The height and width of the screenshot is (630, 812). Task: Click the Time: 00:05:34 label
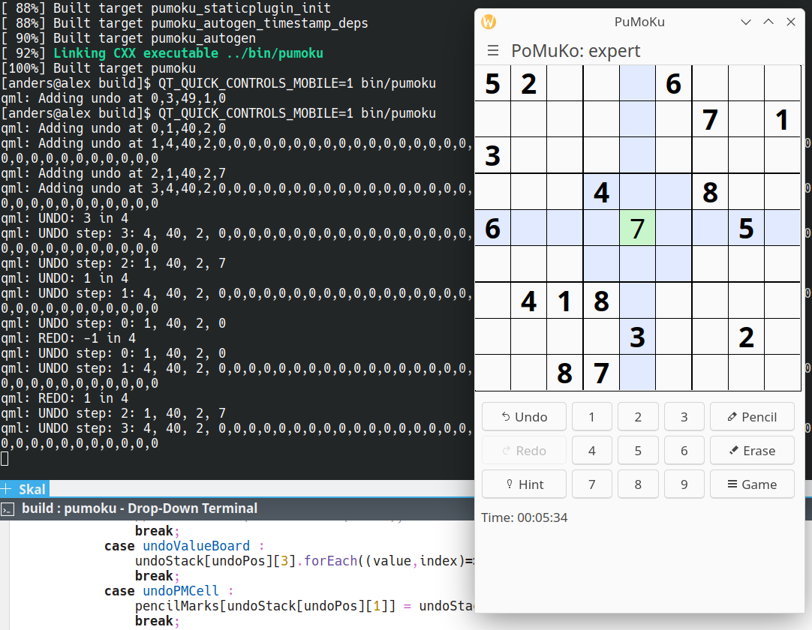click(524, 517)
